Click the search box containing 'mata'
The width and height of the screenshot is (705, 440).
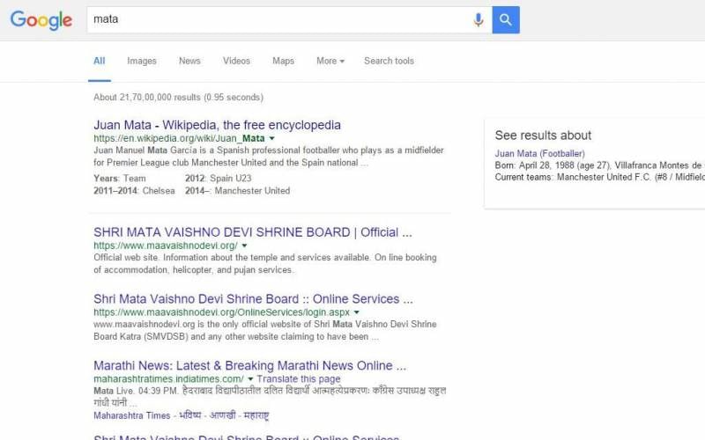click(x=278, y=19)
